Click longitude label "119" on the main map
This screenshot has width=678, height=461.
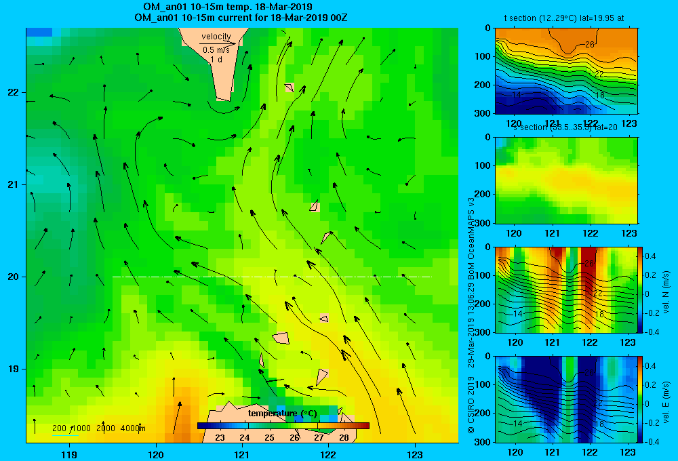click(69, 454)
